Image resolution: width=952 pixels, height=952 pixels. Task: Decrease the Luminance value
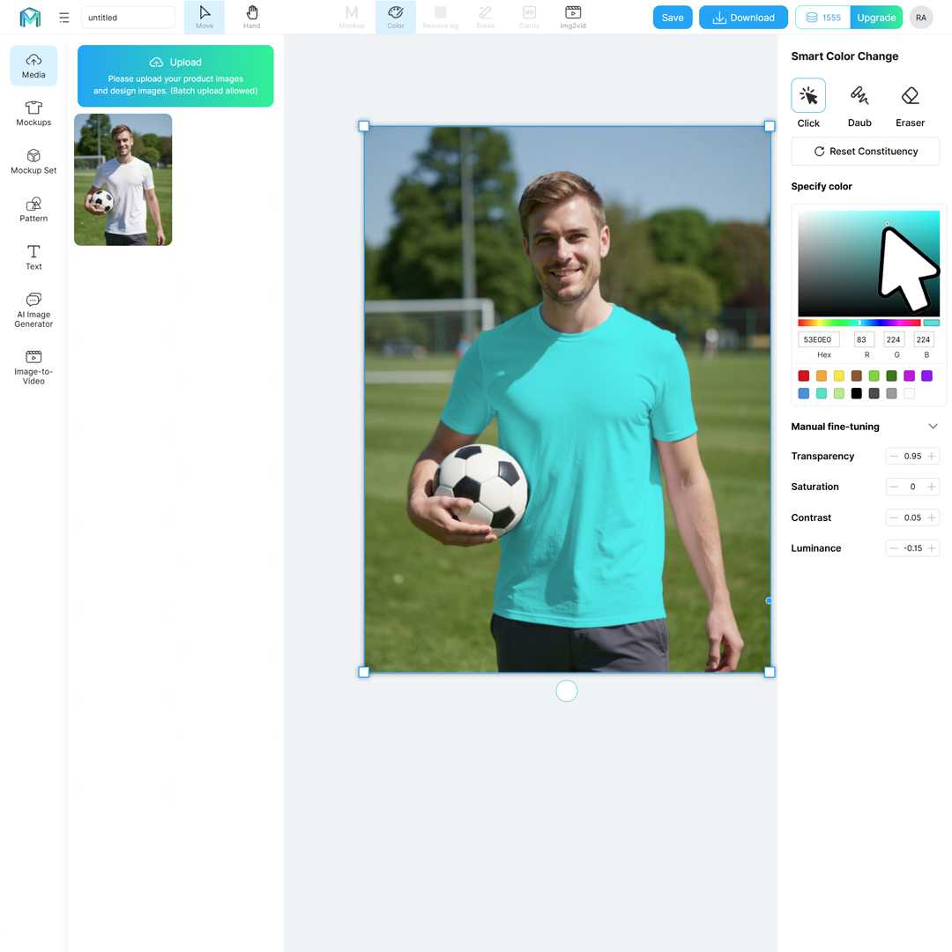coord(893,548)
